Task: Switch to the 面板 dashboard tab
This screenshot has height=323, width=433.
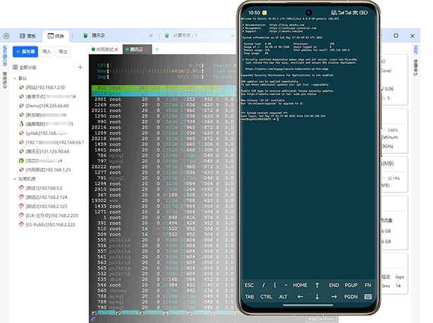Action: pyautogui.click(x=28, y=36)
